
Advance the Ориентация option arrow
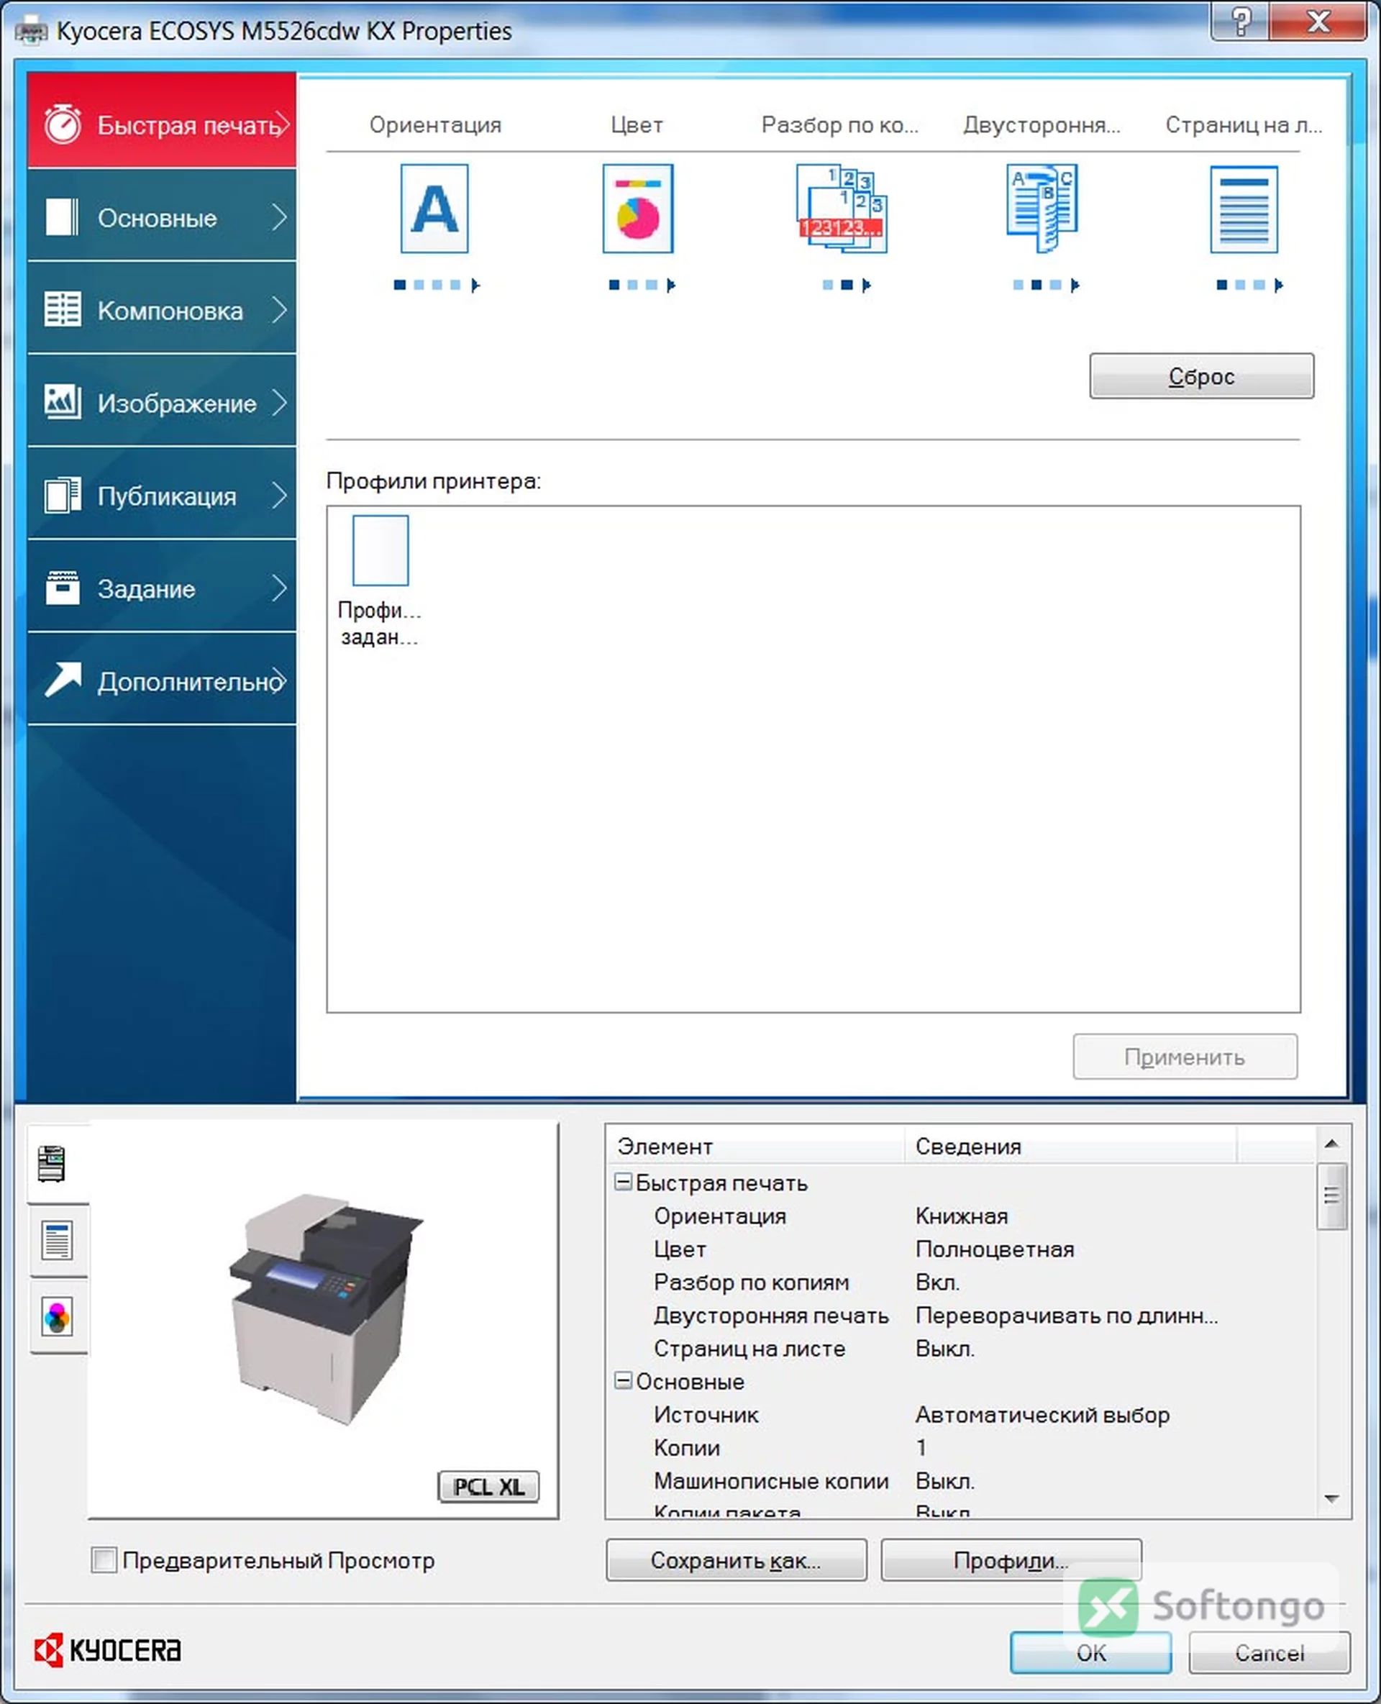click(x=475, y=285)
